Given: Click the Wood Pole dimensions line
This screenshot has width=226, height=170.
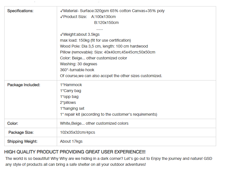Looking at the screenshot, I should tap(104, 46).
